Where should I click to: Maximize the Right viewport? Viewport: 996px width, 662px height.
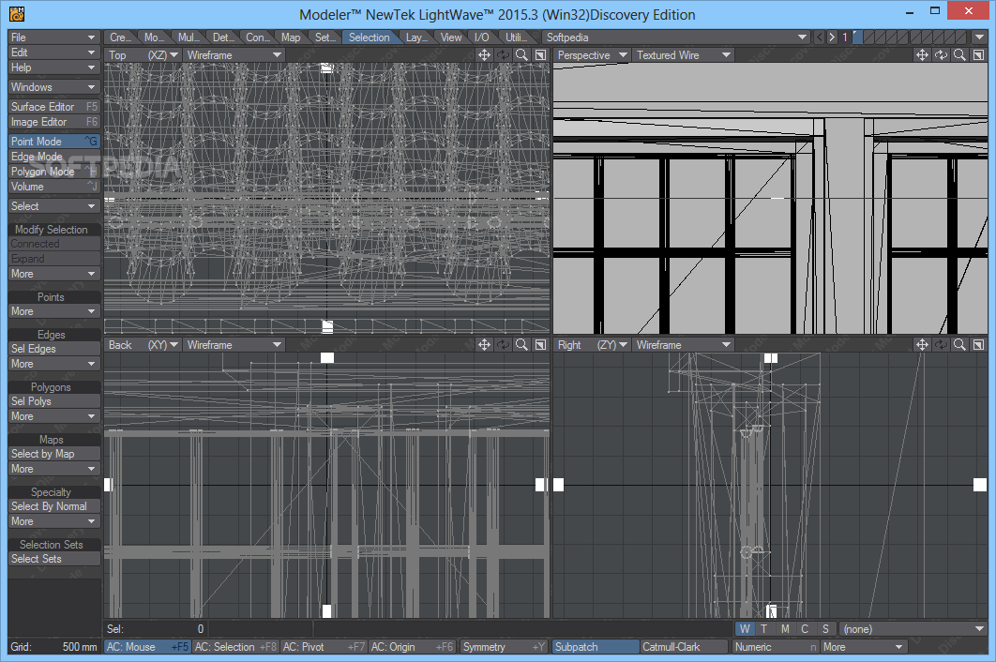coord(978,344)
